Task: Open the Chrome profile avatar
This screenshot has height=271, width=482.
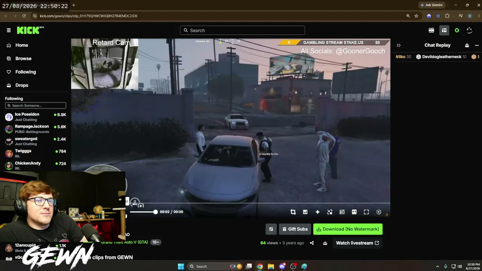Action: 470,16
